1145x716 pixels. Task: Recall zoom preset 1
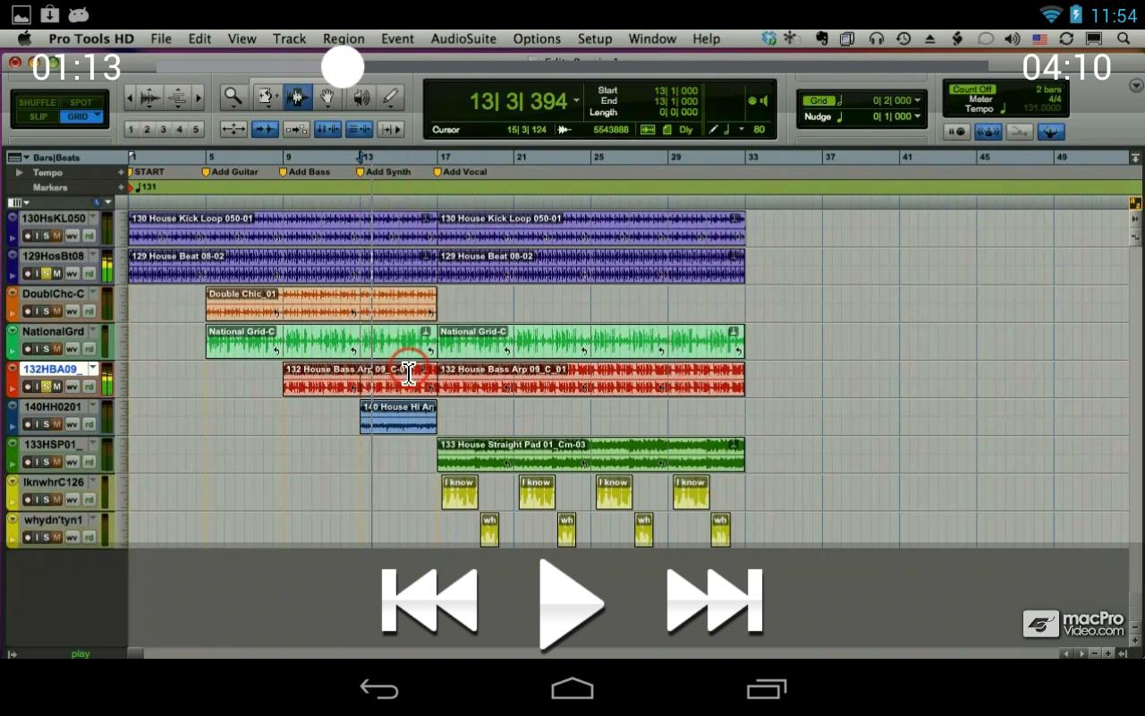(131, 130)
